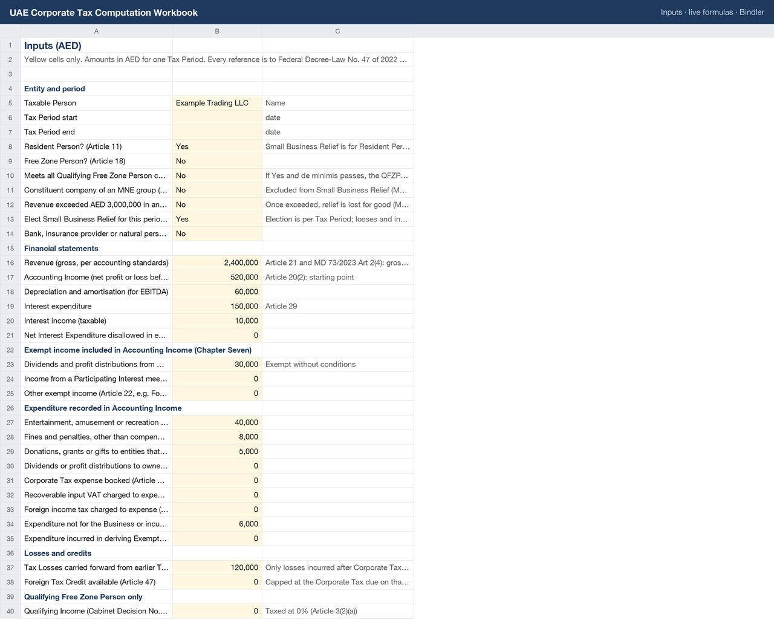The image size is (774, 623).
Task: Click the Qualifying Income value cell
Action: [x=217, y=611]
